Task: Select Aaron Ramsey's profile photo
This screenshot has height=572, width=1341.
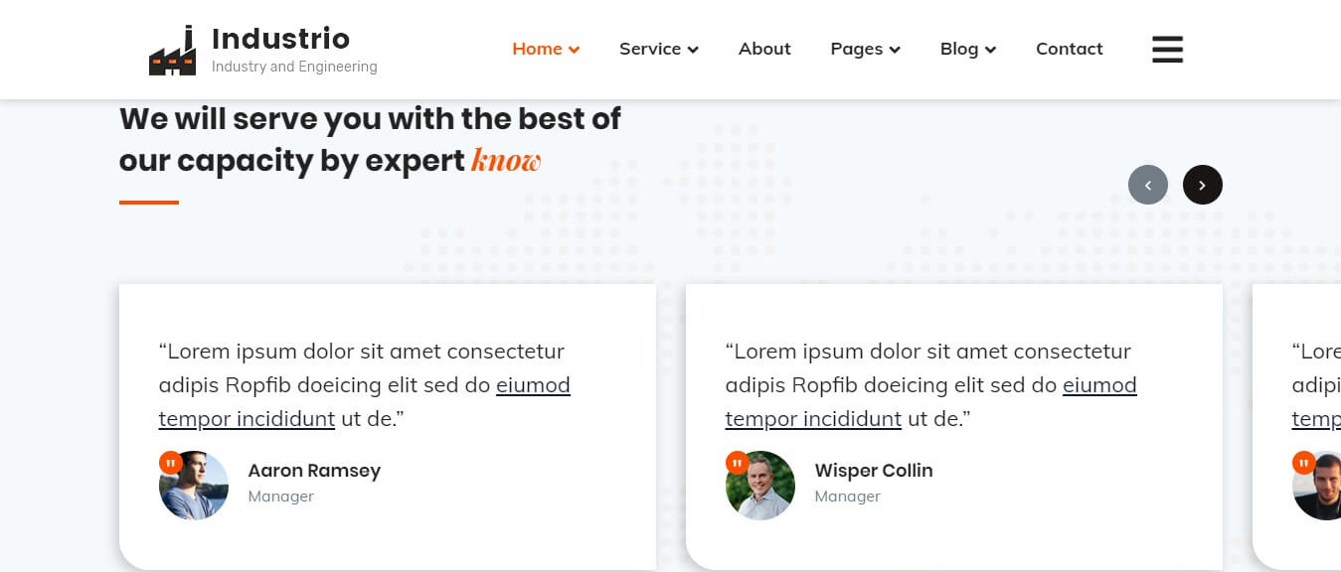Action: click(x=195, y=488)
